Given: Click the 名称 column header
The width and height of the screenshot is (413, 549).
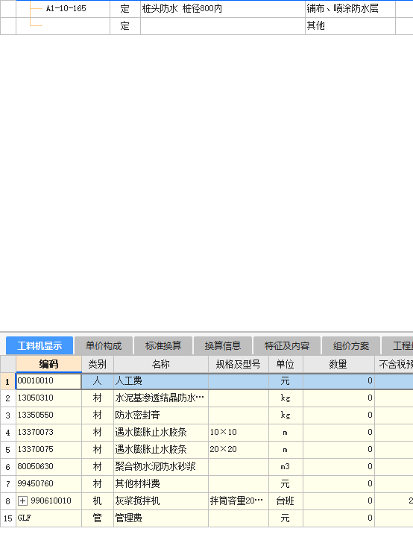Looking at the screenshot, I should tap(161, 364).
